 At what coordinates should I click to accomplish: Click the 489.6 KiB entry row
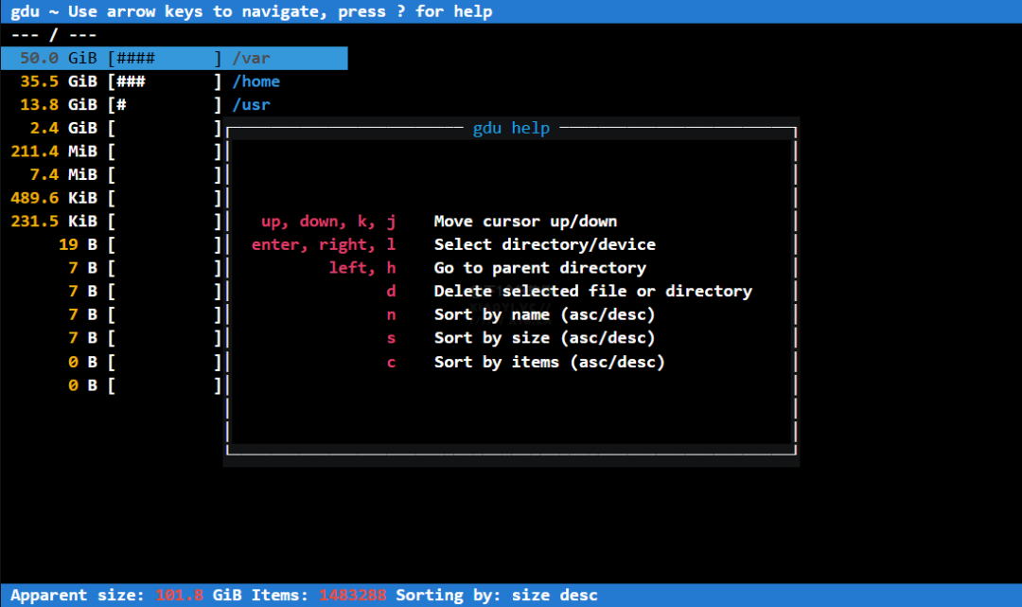point(116,198)
